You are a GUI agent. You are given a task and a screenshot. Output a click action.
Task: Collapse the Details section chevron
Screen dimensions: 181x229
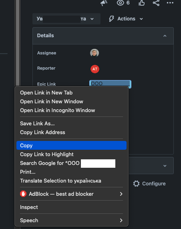165,36
